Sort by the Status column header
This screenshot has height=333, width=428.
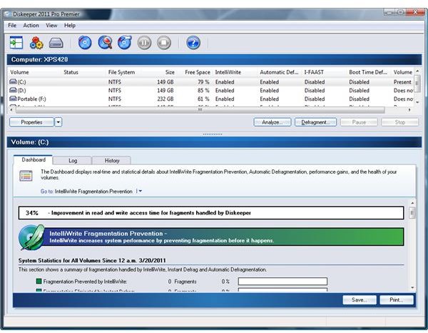click(71, 72)
